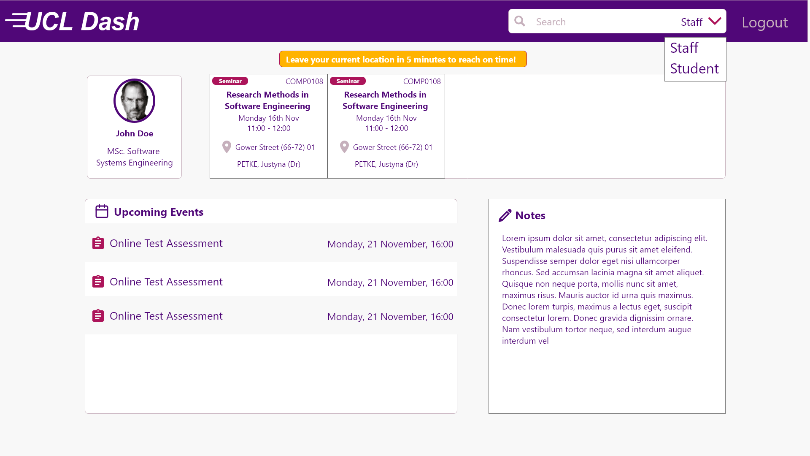Click Seminar badge on first card
The height and width of the screenshot is (456, 810).
(x=230, y=81)
